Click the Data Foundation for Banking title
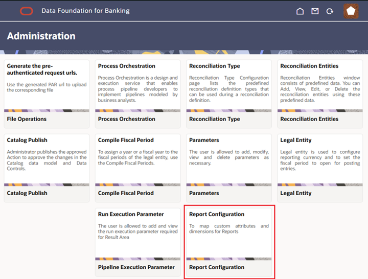This screenshot has width=368, height=279. coord(85,11)
